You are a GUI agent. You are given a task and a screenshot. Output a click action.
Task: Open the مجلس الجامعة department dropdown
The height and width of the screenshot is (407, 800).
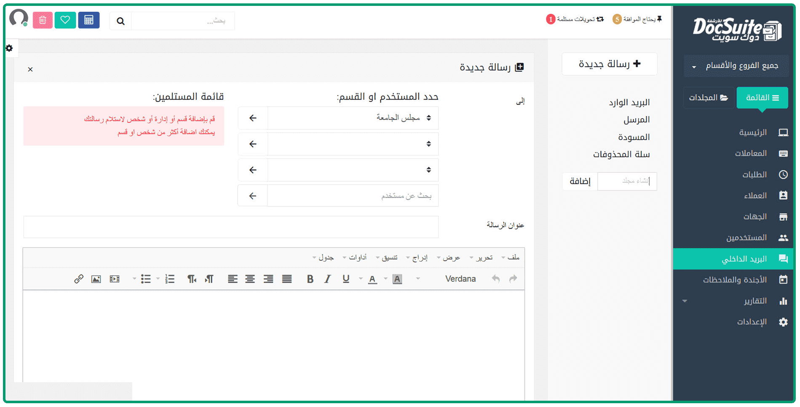pyautogui.click(x=353, y=118)
